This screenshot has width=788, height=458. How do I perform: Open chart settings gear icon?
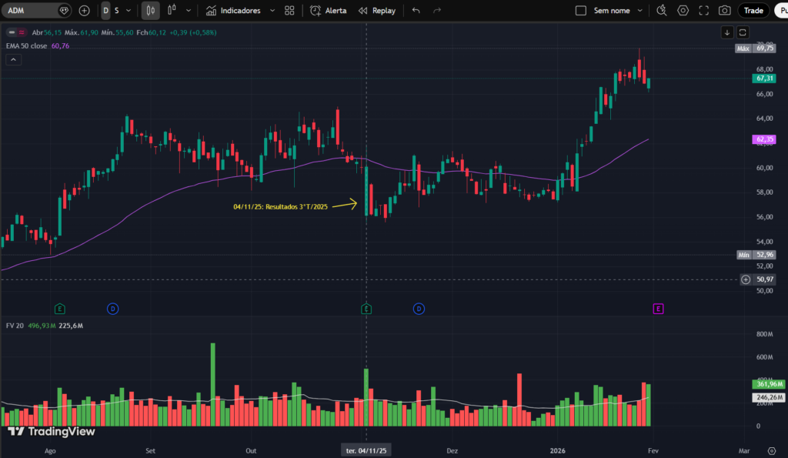(683, 11)
